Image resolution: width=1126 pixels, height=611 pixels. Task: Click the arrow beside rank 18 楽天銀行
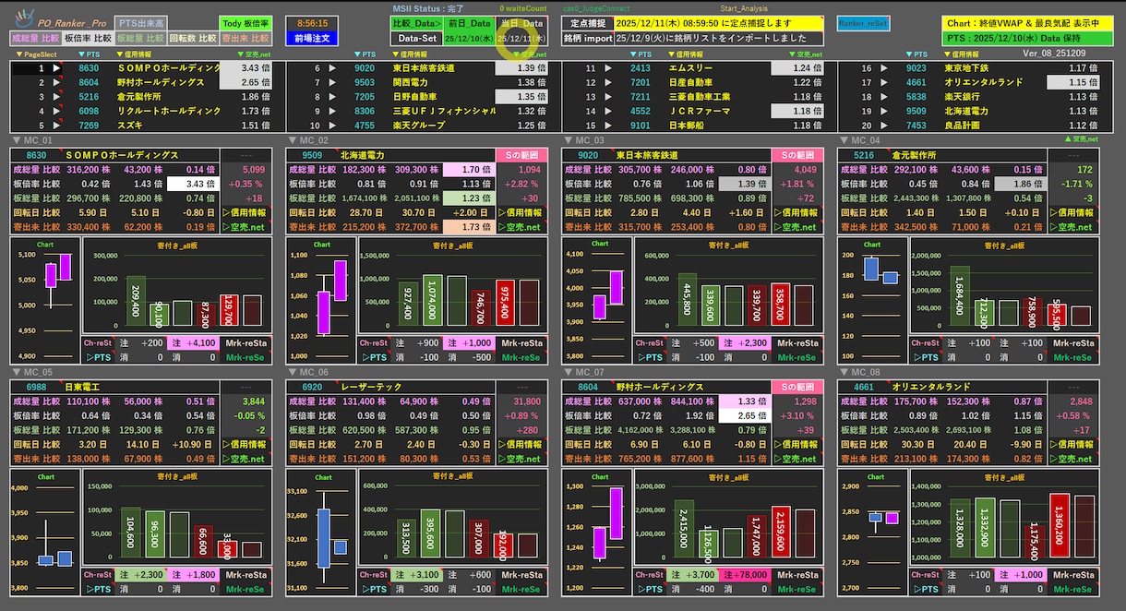click(x=884, y=96)
